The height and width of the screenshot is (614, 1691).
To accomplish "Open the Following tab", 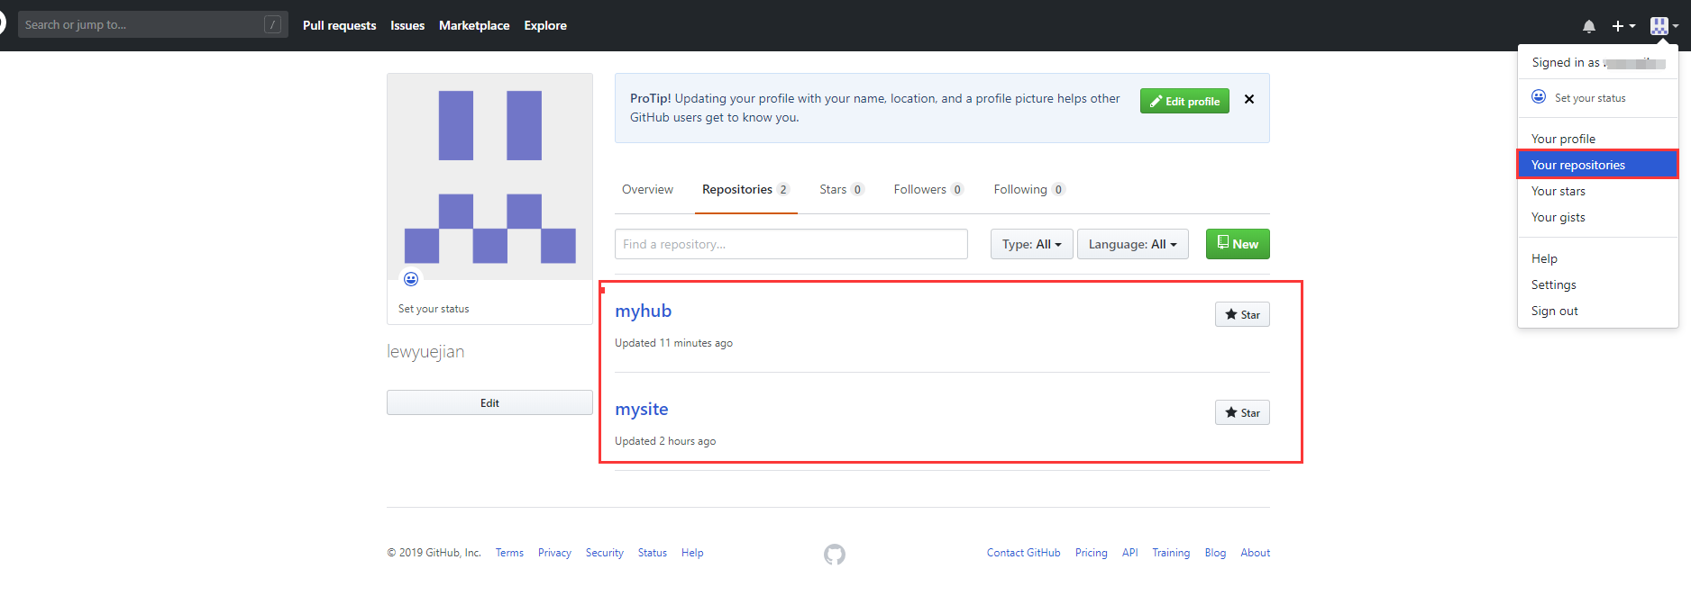I will coord(1029,189).
